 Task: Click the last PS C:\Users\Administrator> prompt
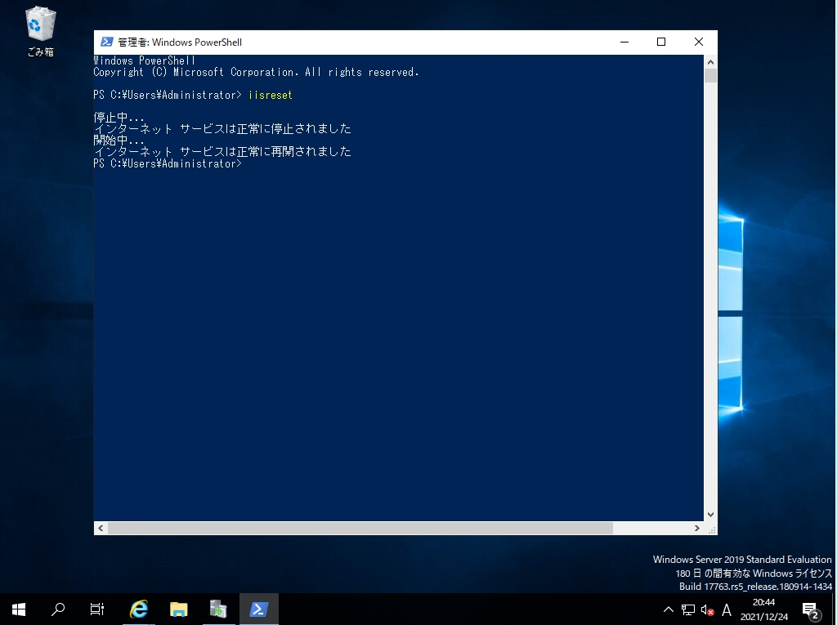[x=168, y=163]
